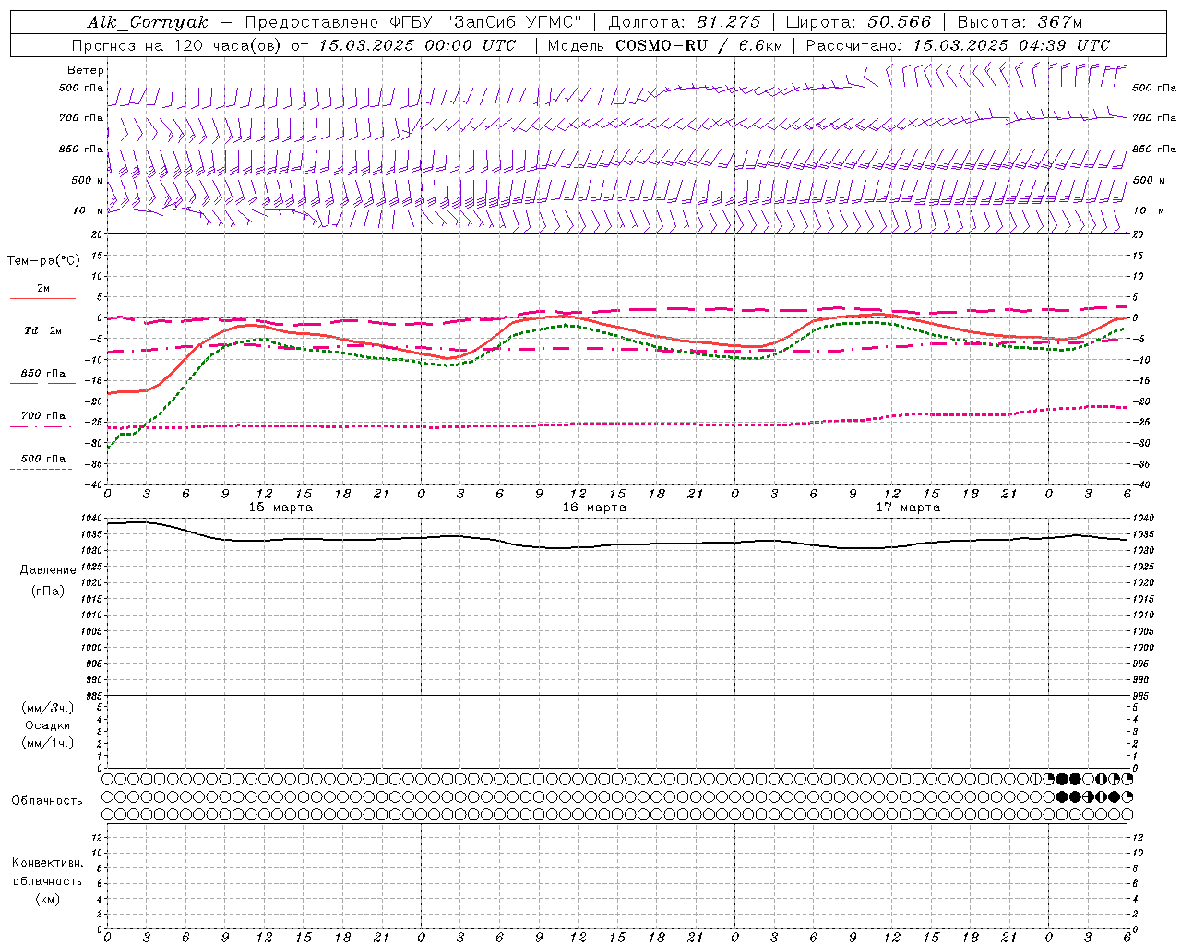The height and width of the screenshot is (945, 1181).
Task: Click the Давление pressure panel label
Action: tap(48, 570)
